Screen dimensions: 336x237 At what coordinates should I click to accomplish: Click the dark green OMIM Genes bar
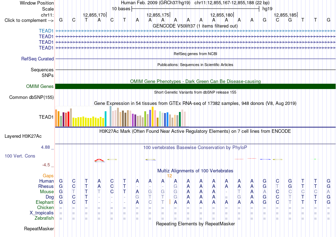pyautogui.click(x=195, y=87)
